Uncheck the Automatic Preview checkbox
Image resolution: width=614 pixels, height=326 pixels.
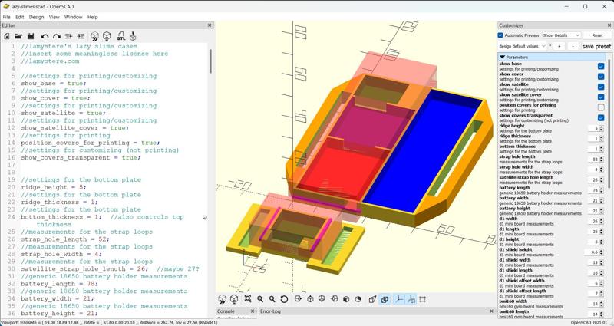point(500,35)
